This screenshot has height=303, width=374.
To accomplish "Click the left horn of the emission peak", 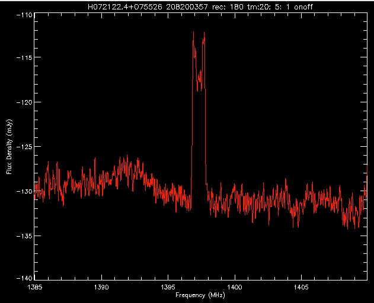I will click(x=193, y=33).
